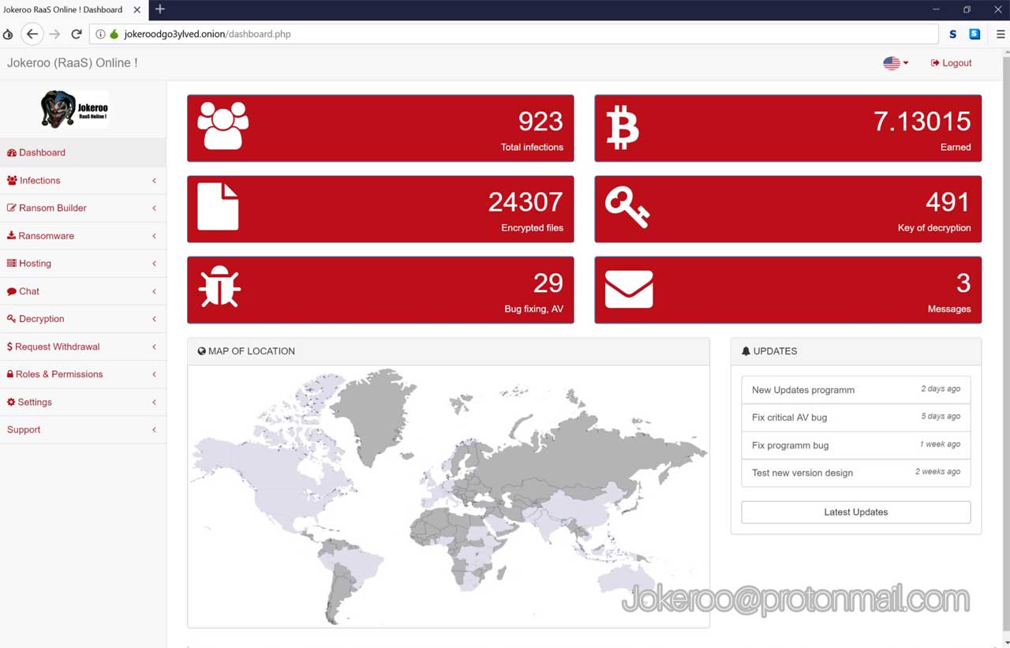Open the language flag dropdown
Image resolution: width=1010 pixels, height=648 pixels.
coord(895,63)
